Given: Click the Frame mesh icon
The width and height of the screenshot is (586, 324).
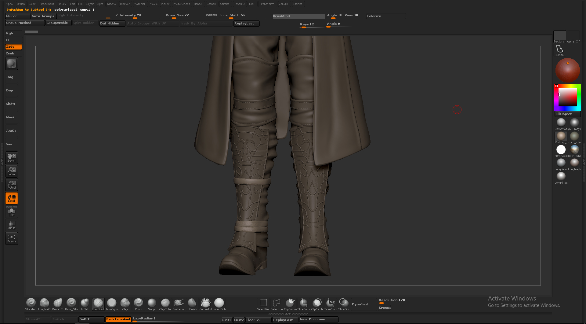Looking at the screenshot, I should click(12, 238).
